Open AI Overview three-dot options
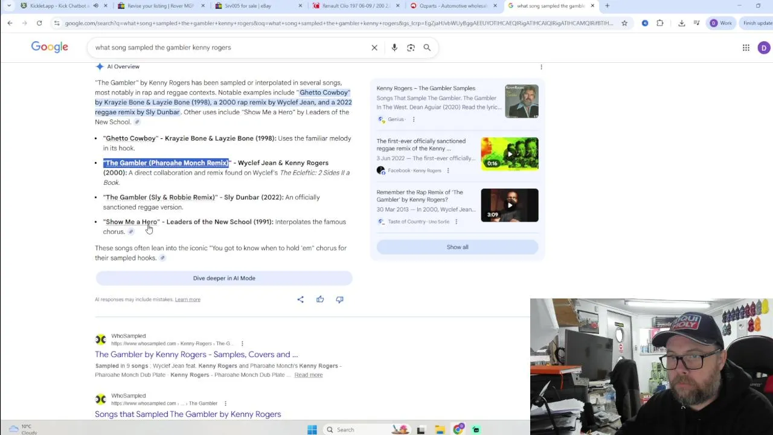This screenshot has height=435, width=773. (x=541, y=66)
